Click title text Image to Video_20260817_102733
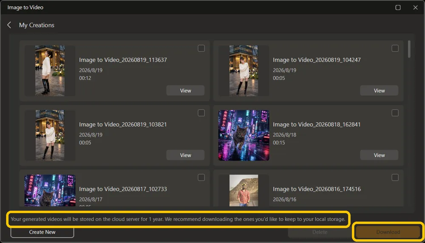This screenshot has height=243, width=425. tap(123, 189)
